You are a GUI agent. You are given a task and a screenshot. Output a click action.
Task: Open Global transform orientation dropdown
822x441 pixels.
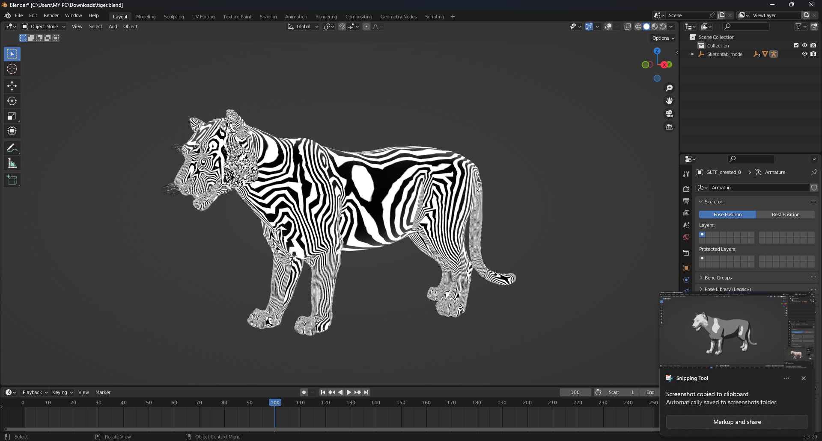(303, 26)
